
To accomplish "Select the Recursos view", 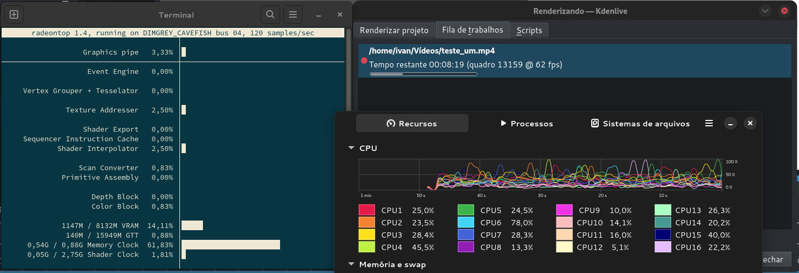I will click(x=412, y=124).
